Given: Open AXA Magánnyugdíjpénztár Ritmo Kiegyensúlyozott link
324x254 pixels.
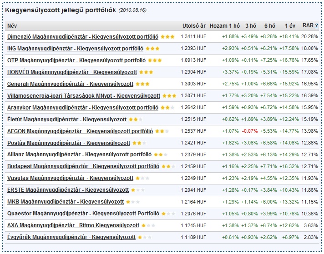Looking at the screenshot, I should 73,225.
